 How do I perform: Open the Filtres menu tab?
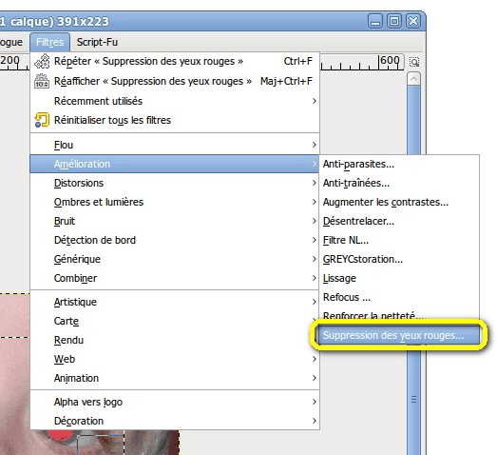click(x=49, y=42)
